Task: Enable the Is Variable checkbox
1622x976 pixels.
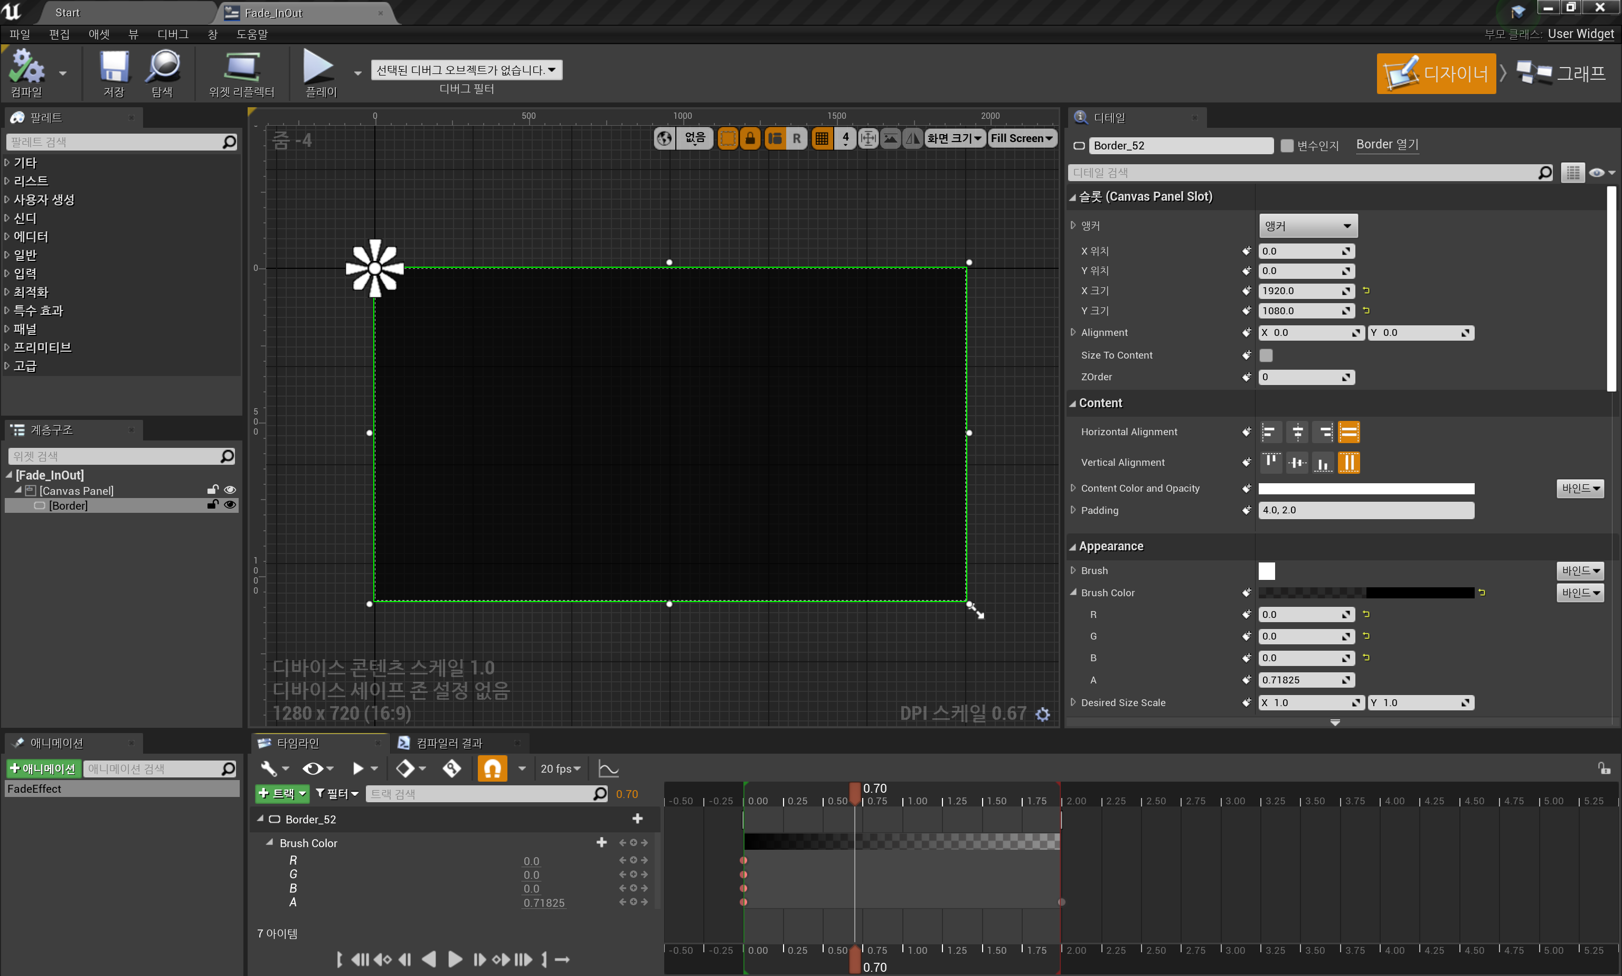Action: [x=1287, y=145]
